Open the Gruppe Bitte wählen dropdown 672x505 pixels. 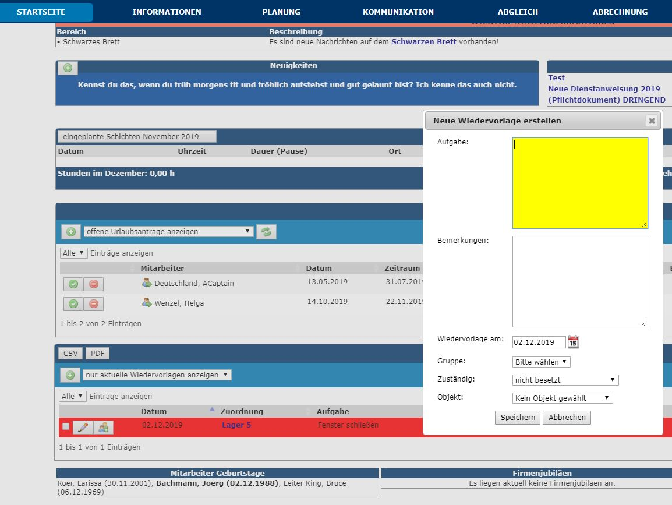pos(542,362)
